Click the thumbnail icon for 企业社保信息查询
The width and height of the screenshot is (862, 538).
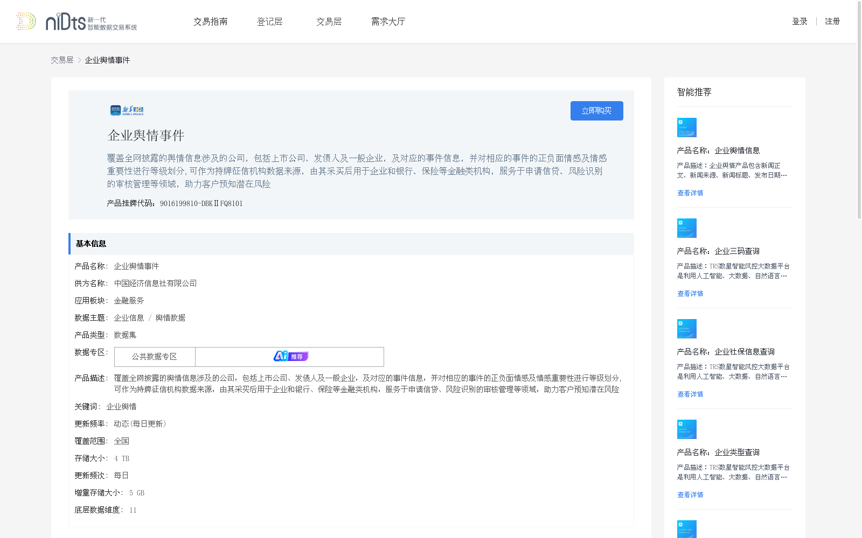[687, 329]
